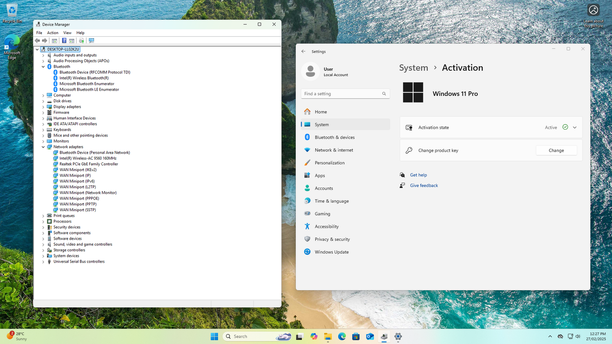Open Windows Update in Settings sidebar
This screenshot has height=344, width=612.
pos(345,252)
